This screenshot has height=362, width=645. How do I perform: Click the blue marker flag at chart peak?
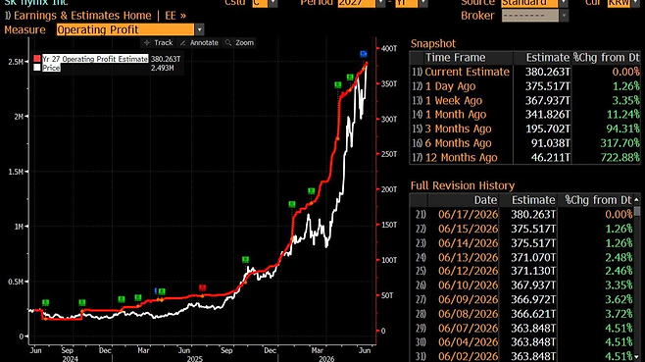pos(364,54)
